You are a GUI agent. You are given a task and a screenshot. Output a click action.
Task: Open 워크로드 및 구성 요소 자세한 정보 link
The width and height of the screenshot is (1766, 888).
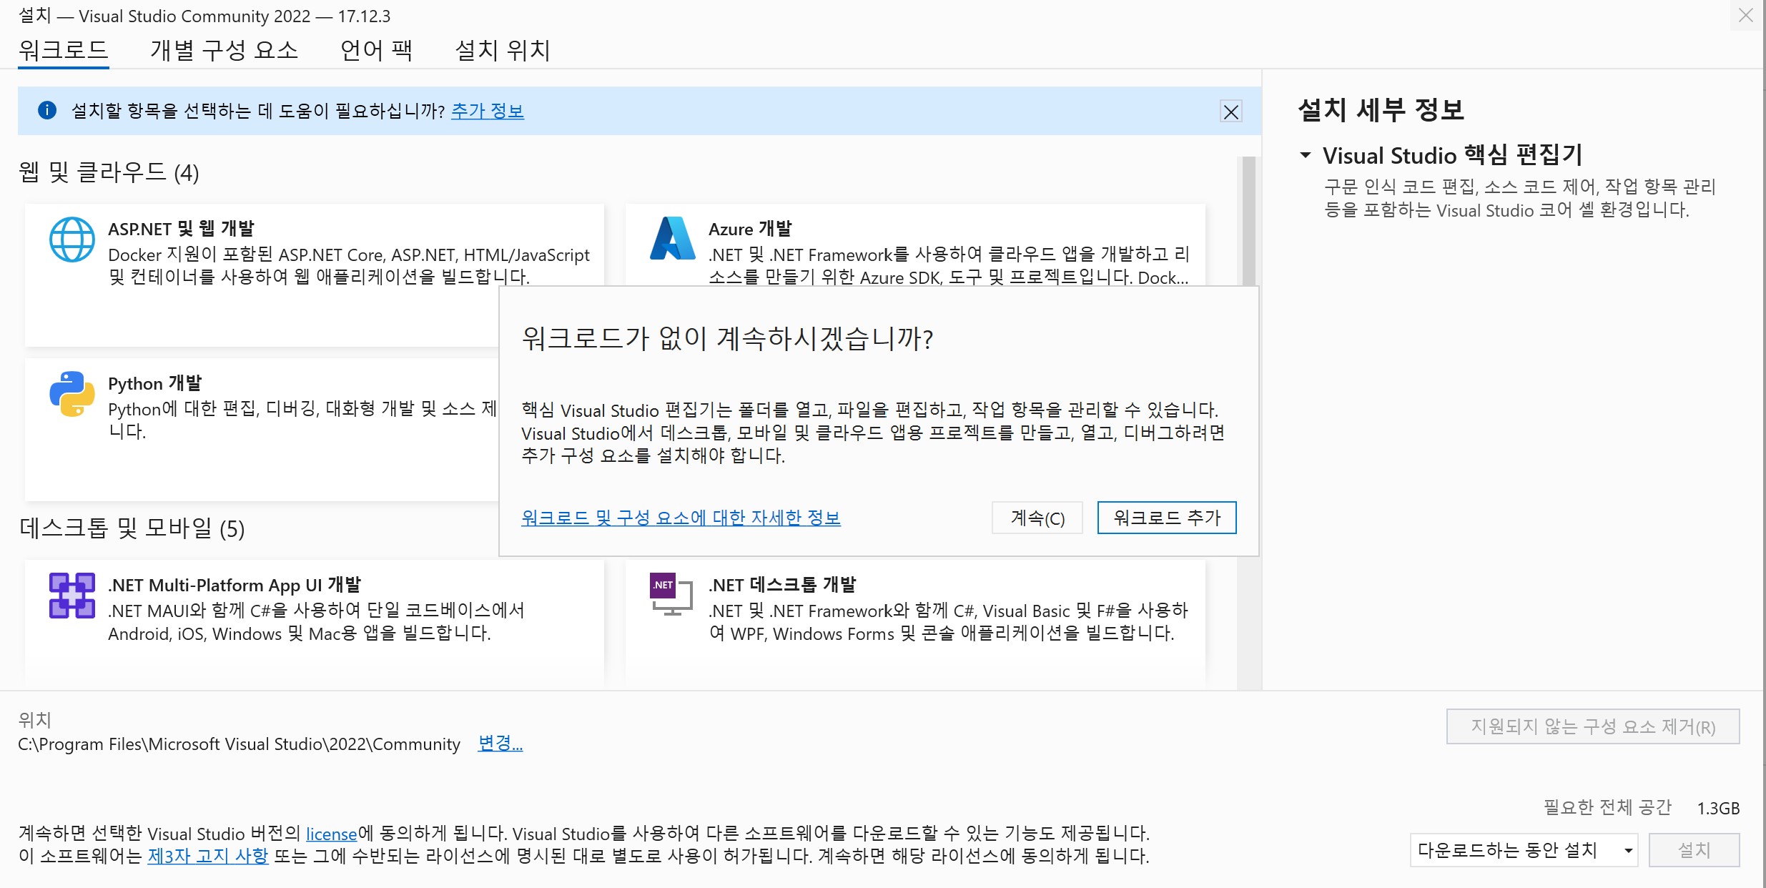(681, 518)
